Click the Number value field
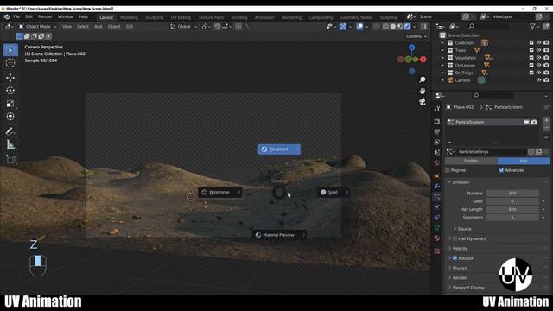553x311 pixels. click(512, 194)
